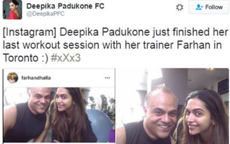Screen dimensions: 230x144
Task: Click the white header bar of Instagram post
Action: point(59,78)
